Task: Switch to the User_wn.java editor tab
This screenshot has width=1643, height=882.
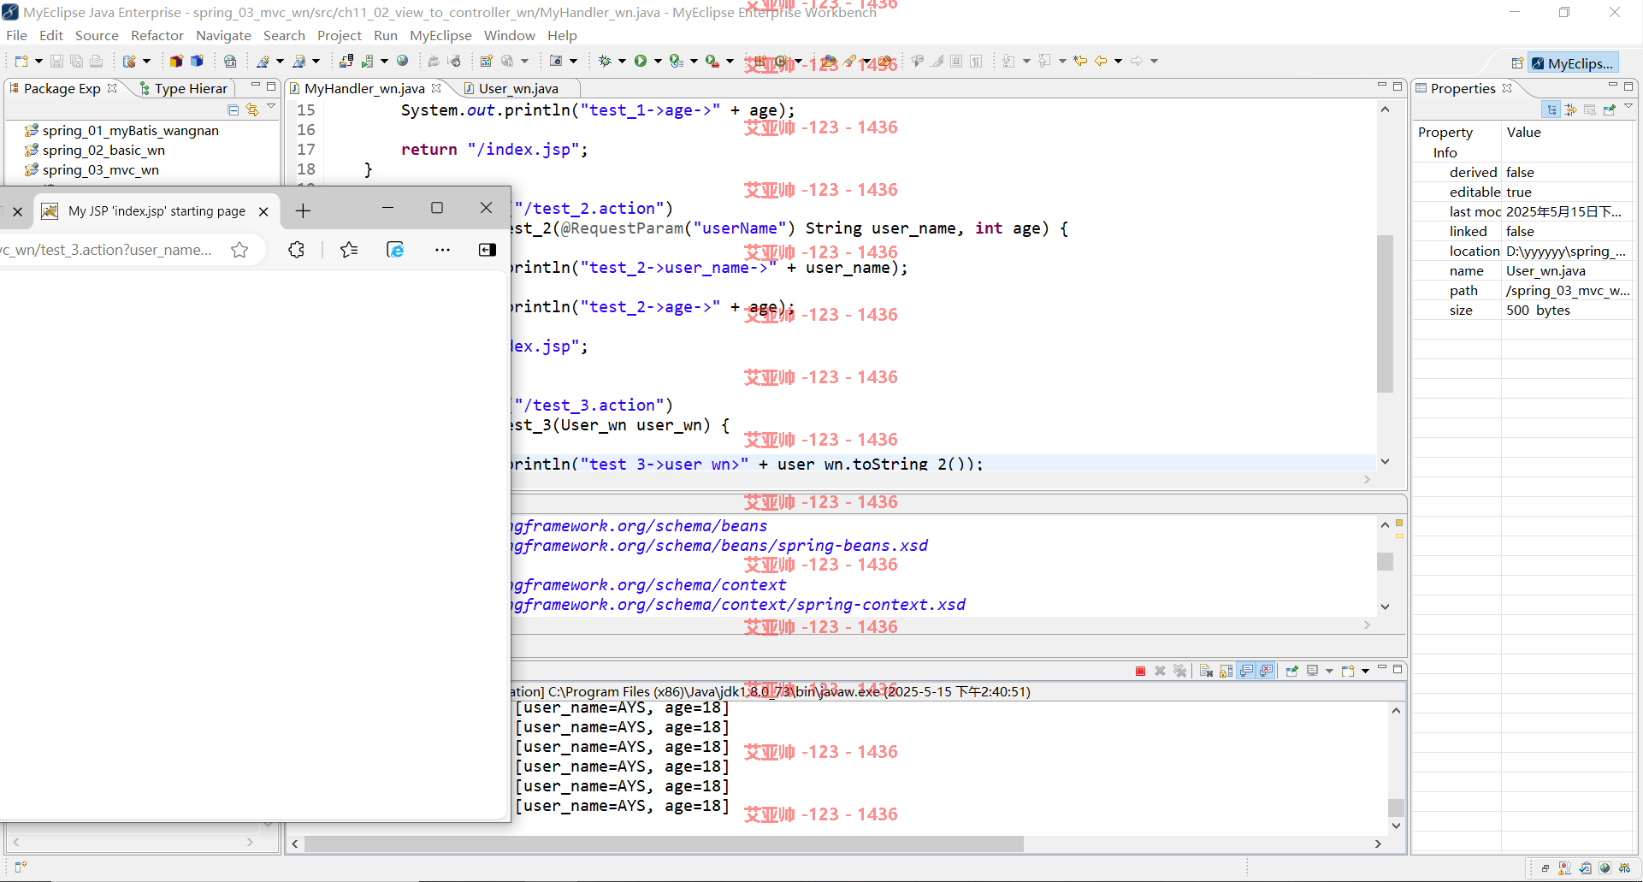Action: [x=518, y=88]
